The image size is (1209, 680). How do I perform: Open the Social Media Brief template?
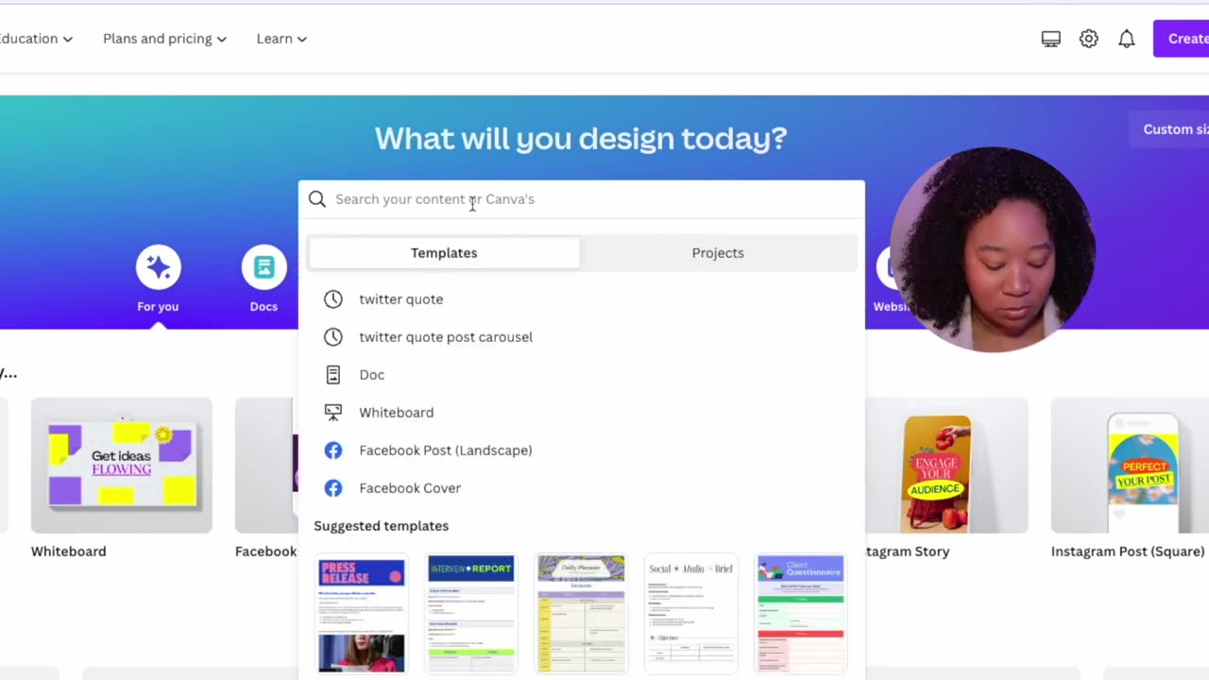[x=690, y=615]
